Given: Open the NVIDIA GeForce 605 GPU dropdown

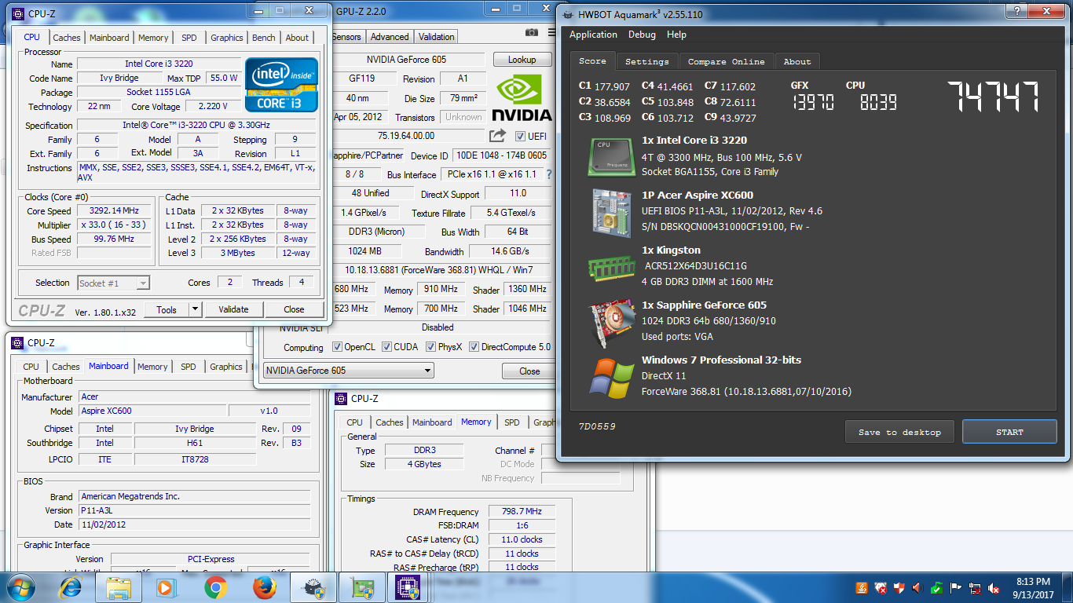Looking at the screenshot, I should click(x=349, y=371).
